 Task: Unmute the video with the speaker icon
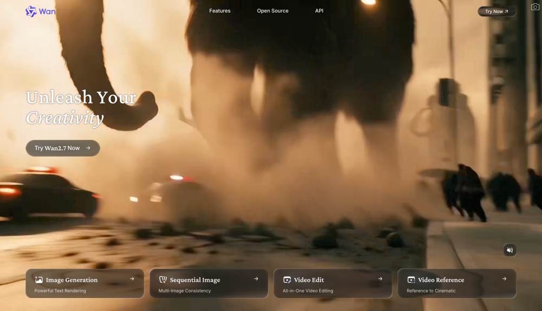click(x=509, y=250)
